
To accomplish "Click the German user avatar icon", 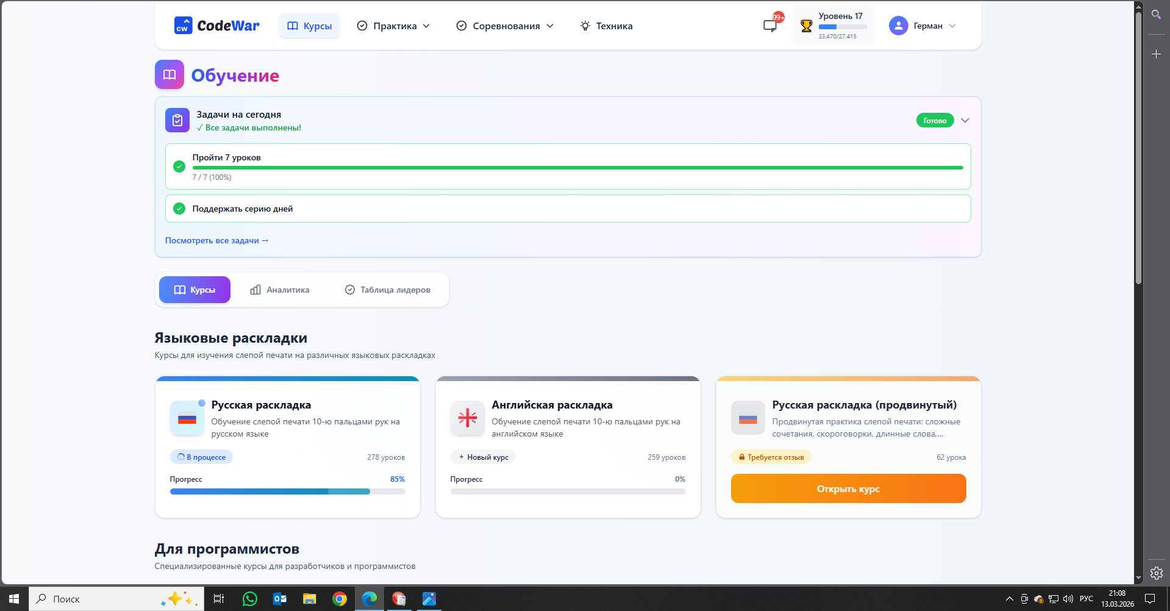I will pyautogui.click(x=898, y=26).
